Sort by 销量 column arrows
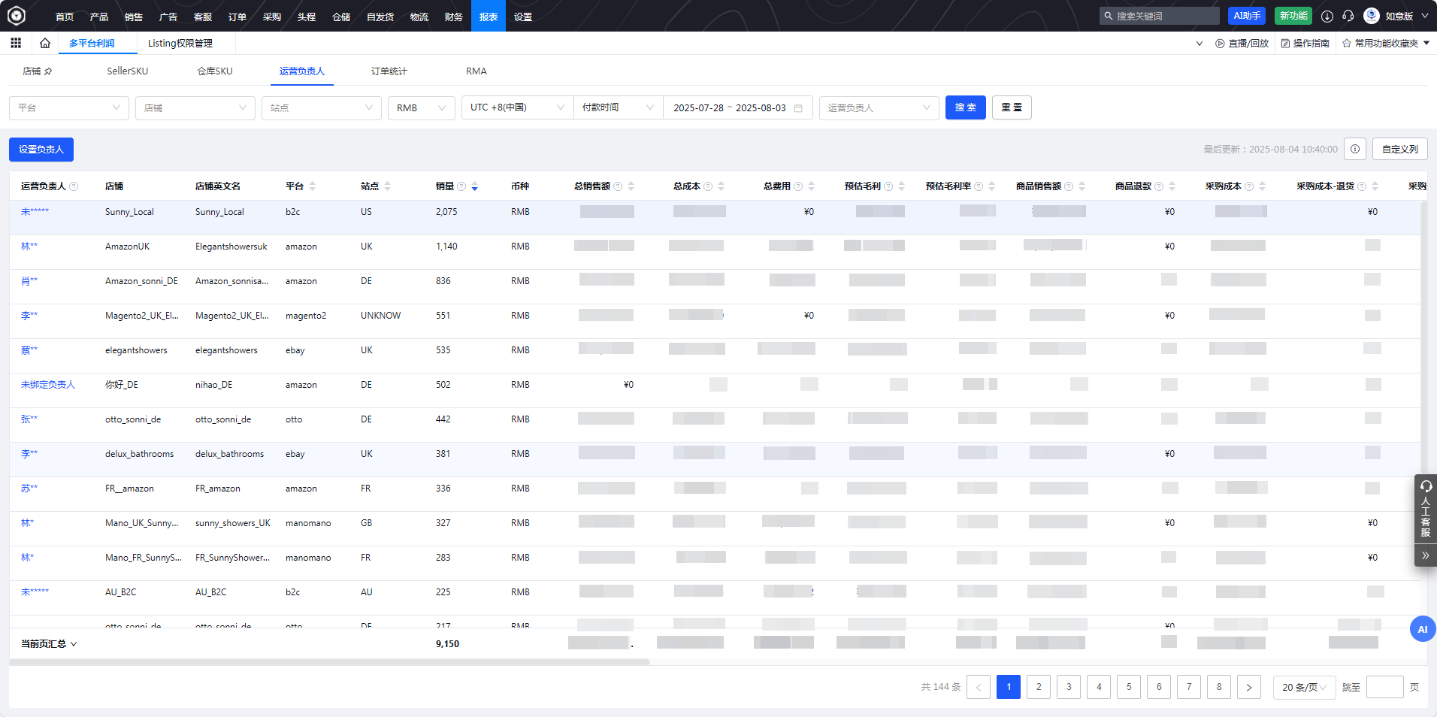The height and width of the screenshot is (717, 1437). [x=474, y=186]
